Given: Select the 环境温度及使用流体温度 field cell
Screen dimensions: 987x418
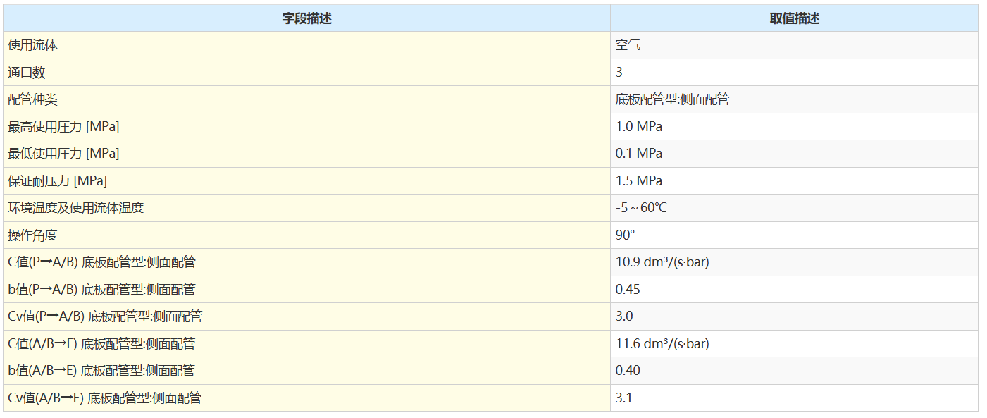Looking at the screenshot, I should 75,208.
